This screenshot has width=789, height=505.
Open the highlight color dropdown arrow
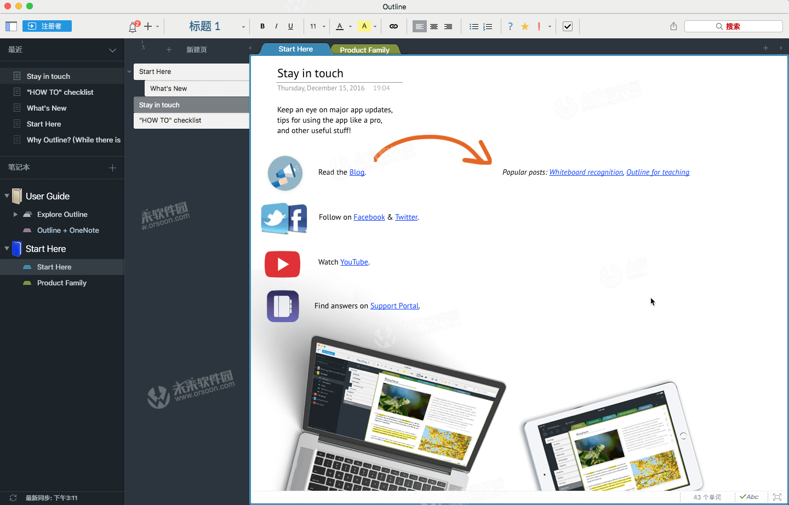[375, 26]
